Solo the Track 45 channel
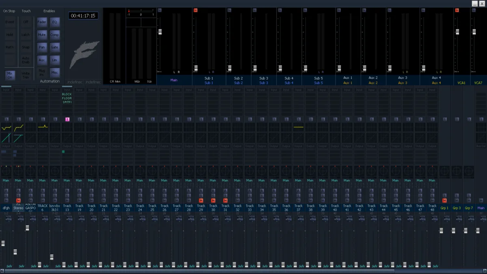This screenshot has width=487, height=274. [x=396, y=195]
